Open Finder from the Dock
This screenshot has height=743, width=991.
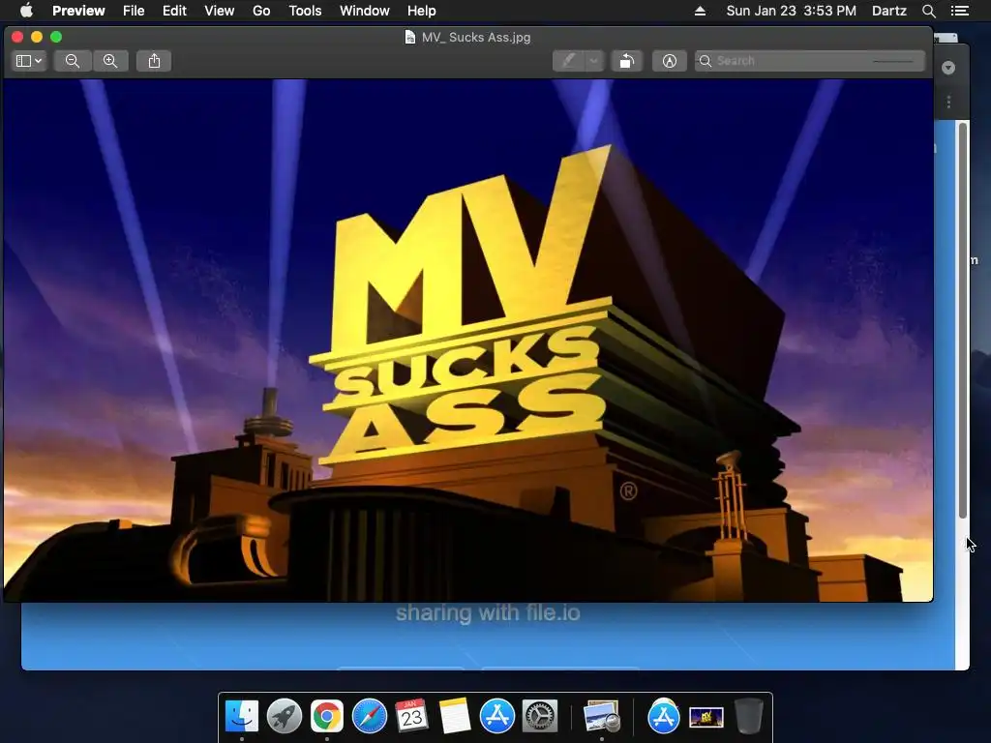coord(241,717)
